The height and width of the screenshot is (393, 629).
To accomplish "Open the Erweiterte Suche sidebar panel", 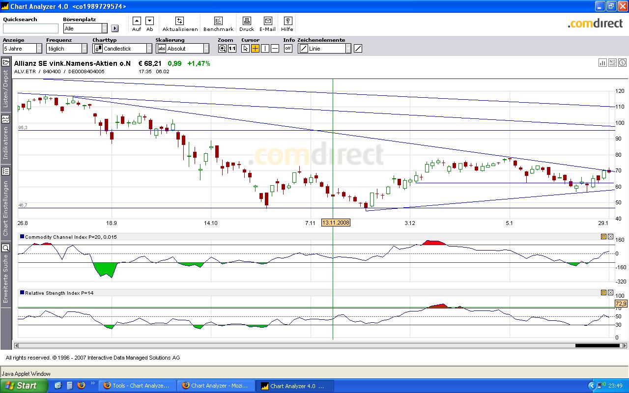I will tap(6, 273).
